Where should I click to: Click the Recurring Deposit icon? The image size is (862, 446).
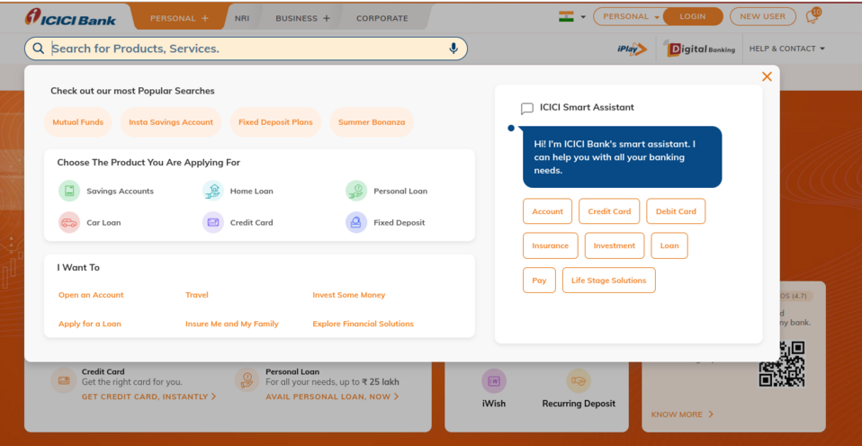coord(579,380)
